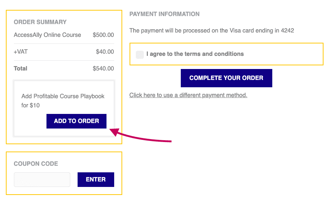329x203 pixels.
Task: Click the $540.00 total amount
Action: [103, 68]
